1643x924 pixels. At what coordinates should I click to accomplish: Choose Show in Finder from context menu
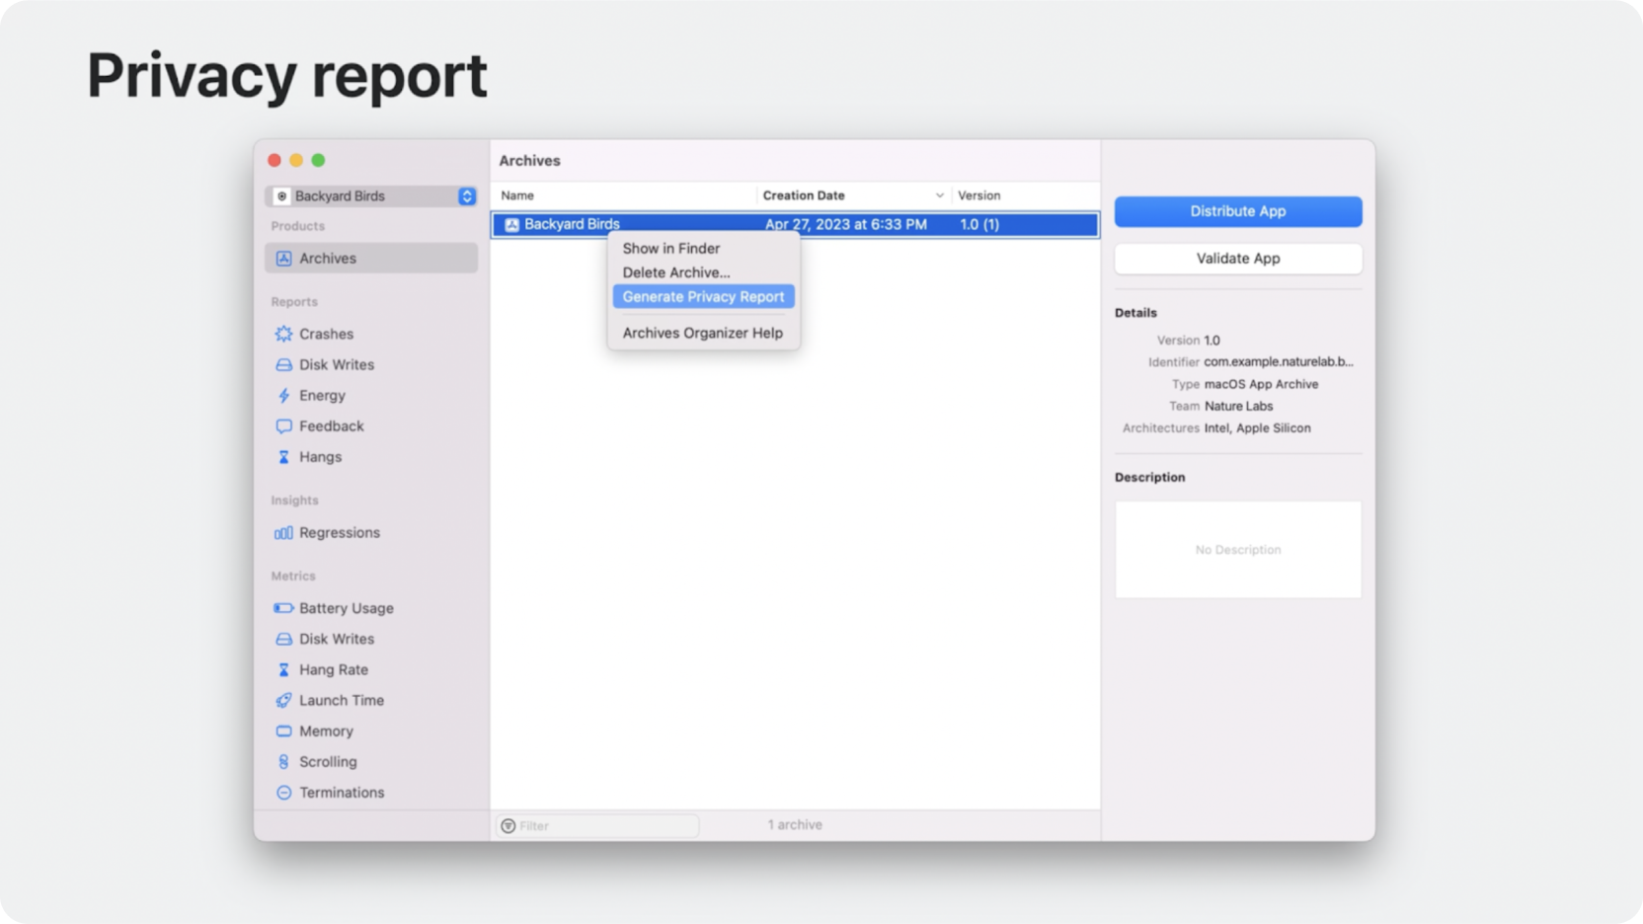coord(671,249)
